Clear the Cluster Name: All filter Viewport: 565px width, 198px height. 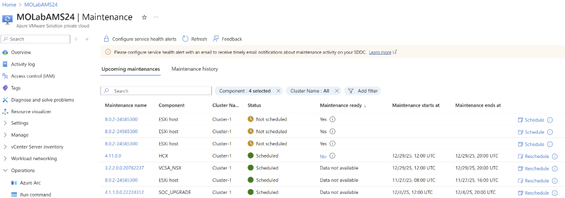pyautogui.click(x=337, y=91)
